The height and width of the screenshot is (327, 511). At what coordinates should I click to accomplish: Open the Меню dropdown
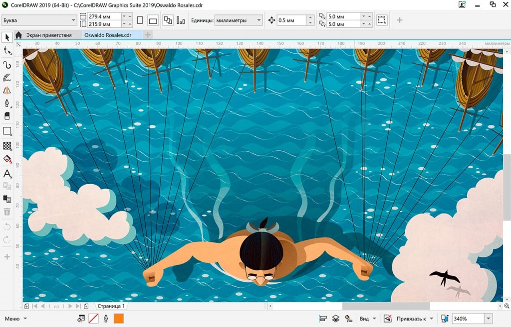click(15, 319)
